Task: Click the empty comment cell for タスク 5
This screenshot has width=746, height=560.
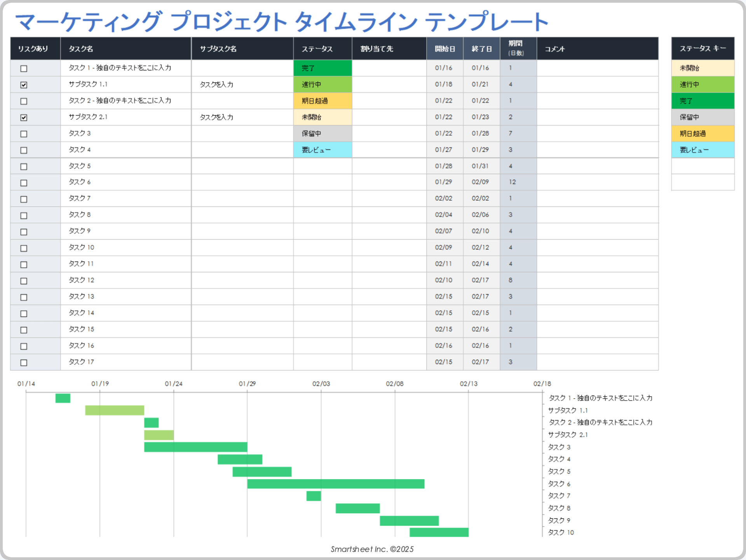Action: point(598,166)
